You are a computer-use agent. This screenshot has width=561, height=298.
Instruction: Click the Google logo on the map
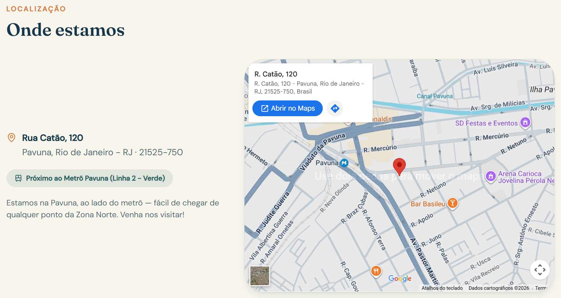click(x=400, y=278)
